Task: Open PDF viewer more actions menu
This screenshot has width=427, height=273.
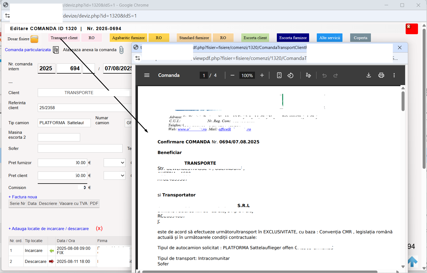Action: tap(394, 75)
